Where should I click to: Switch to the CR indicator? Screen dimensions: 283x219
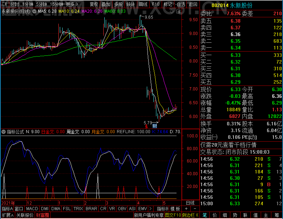coord(103,209)
